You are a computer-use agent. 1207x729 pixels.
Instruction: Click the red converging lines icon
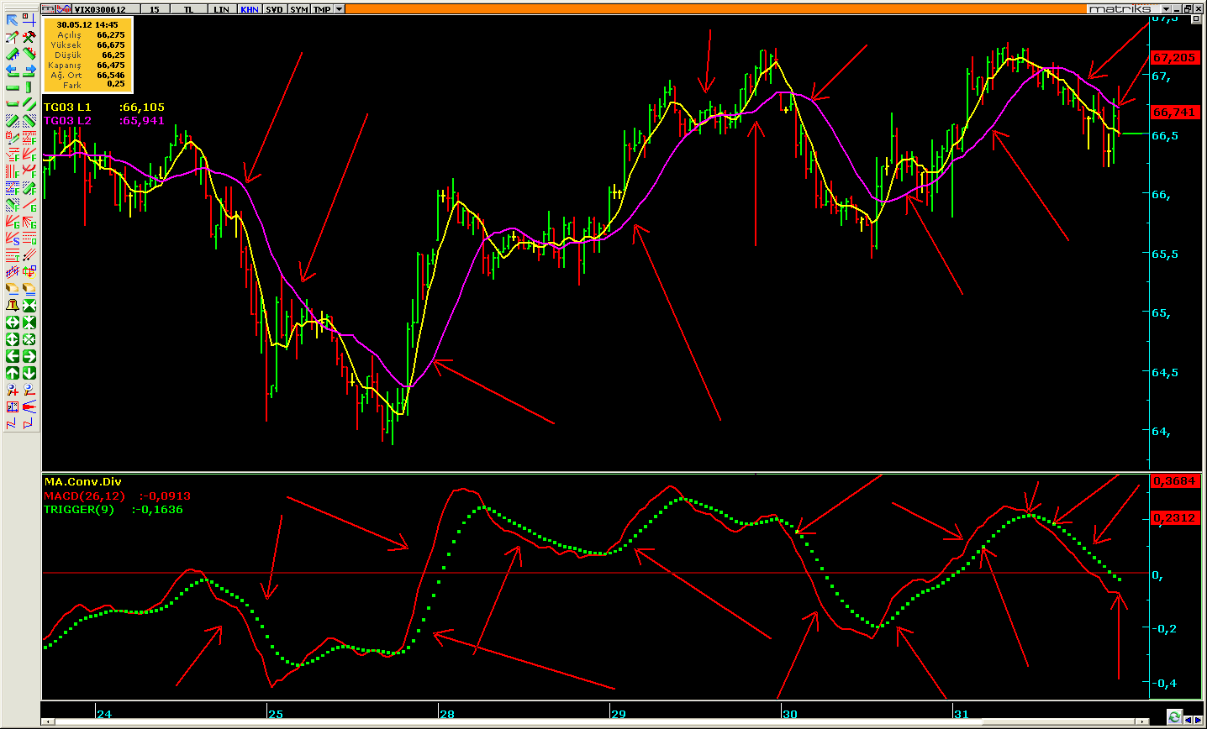(x=29, y=406)
